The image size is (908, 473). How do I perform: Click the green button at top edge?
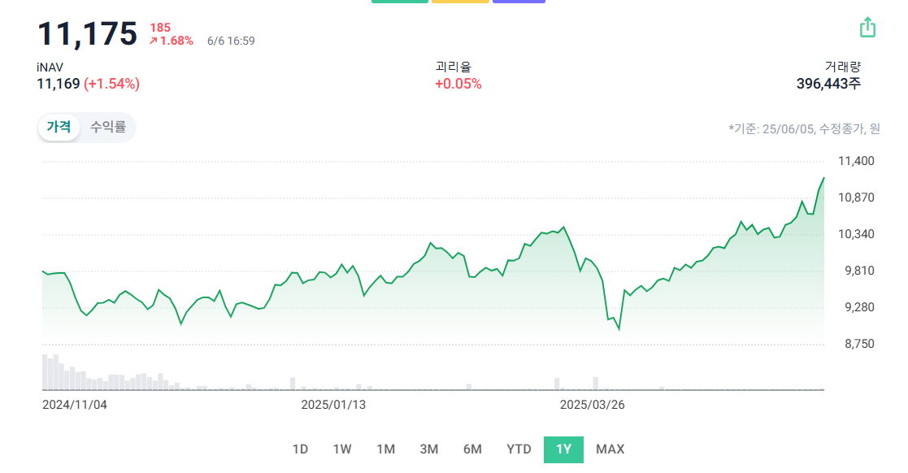pos(399,2)
